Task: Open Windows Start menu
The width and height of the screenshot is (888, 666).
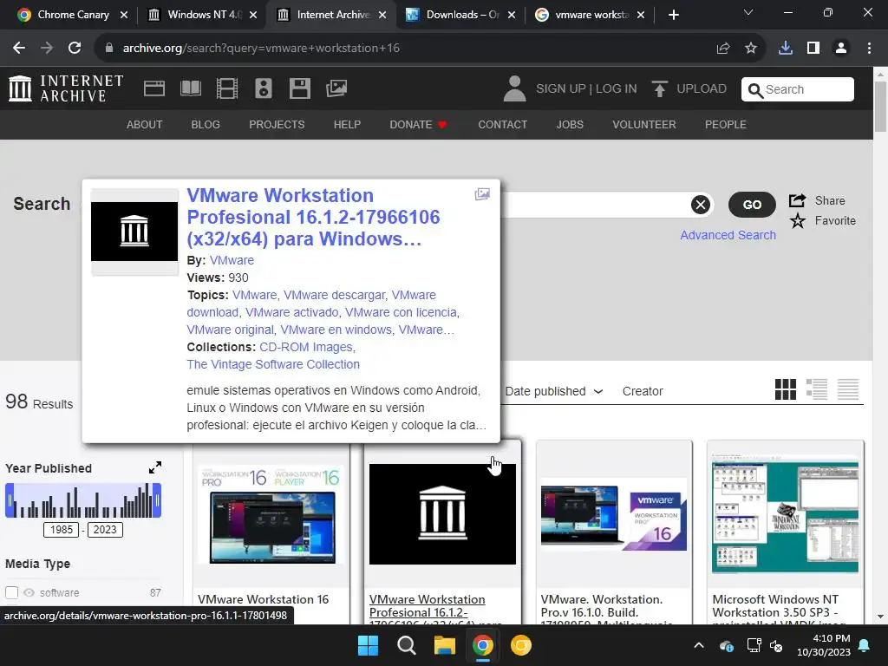Action: pos(368,645)
